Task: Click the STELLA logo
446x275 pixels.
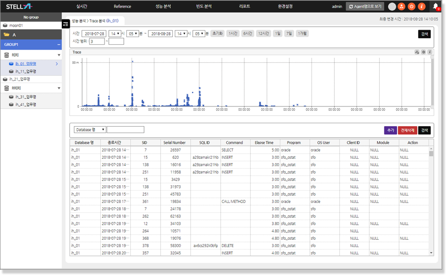Action: pos(19,6)
